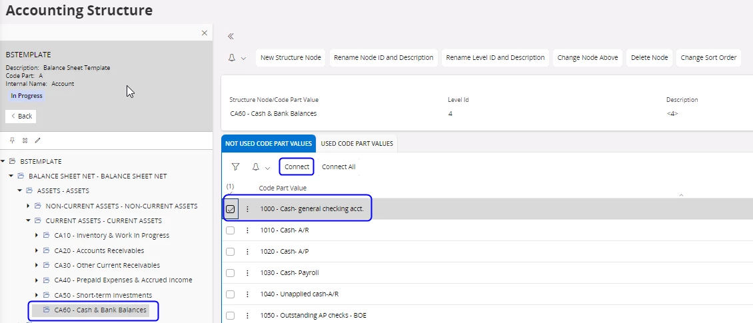Collapse the panel using double chevron icon
This screenshot has height=323, width=753.
click(x=231, y=37)
